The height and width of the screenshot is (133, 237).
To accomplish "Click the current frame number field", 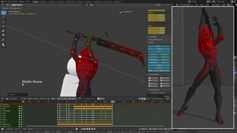I will click(x=144, y=129).
